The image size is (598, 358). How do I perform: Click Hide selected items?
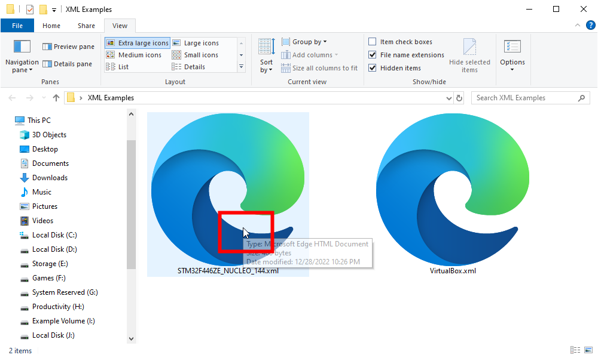click(x=469, y=55)
